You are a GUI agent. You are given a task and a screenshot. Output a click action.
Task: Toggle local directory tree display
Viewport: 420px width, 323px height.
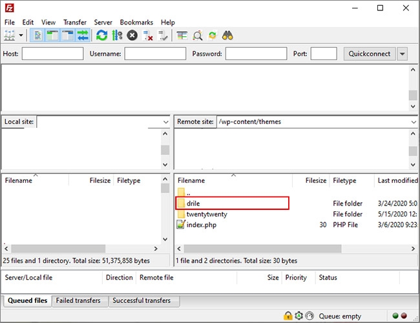point(52,36)
